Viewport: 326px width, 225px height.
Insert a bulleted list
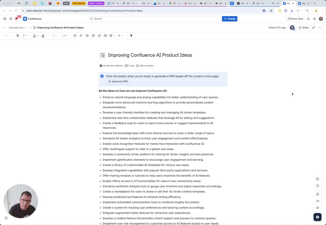(64, 36)
